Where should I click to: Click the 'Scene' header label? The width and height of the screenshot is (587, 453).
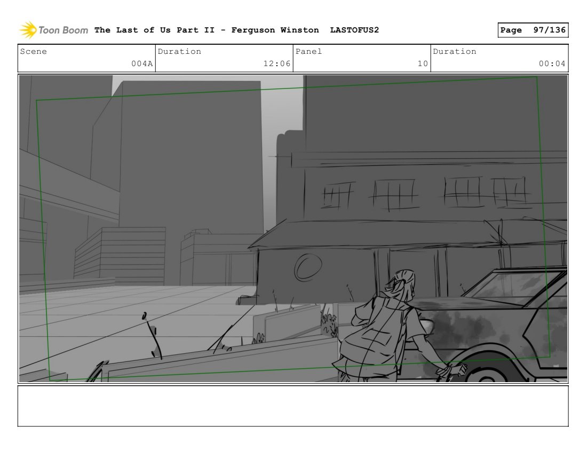tap(33, 52)
